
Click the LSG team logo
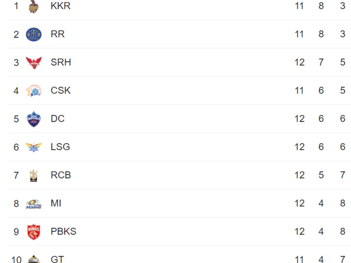pyautogui.click(x=34, y=147)
